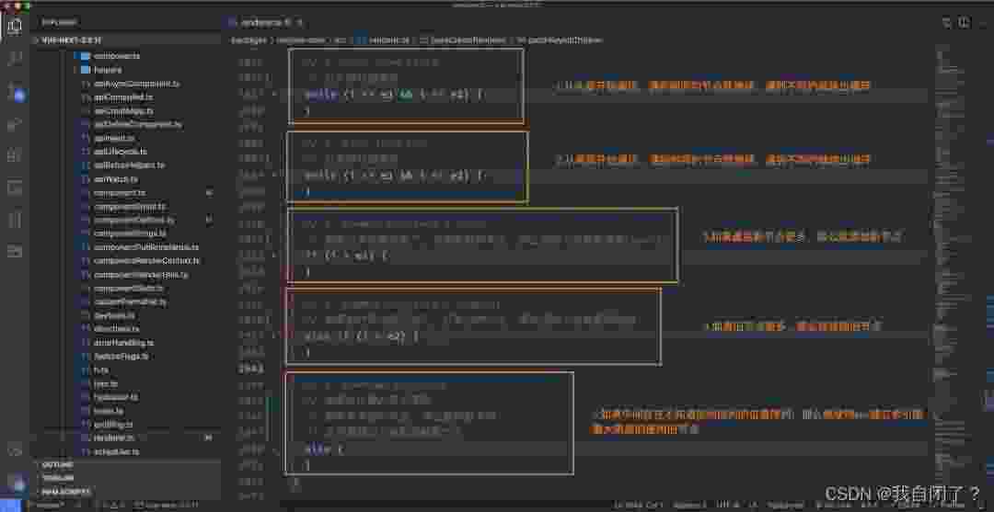Switch to the renderer.ts editor tab

point(265,23)
